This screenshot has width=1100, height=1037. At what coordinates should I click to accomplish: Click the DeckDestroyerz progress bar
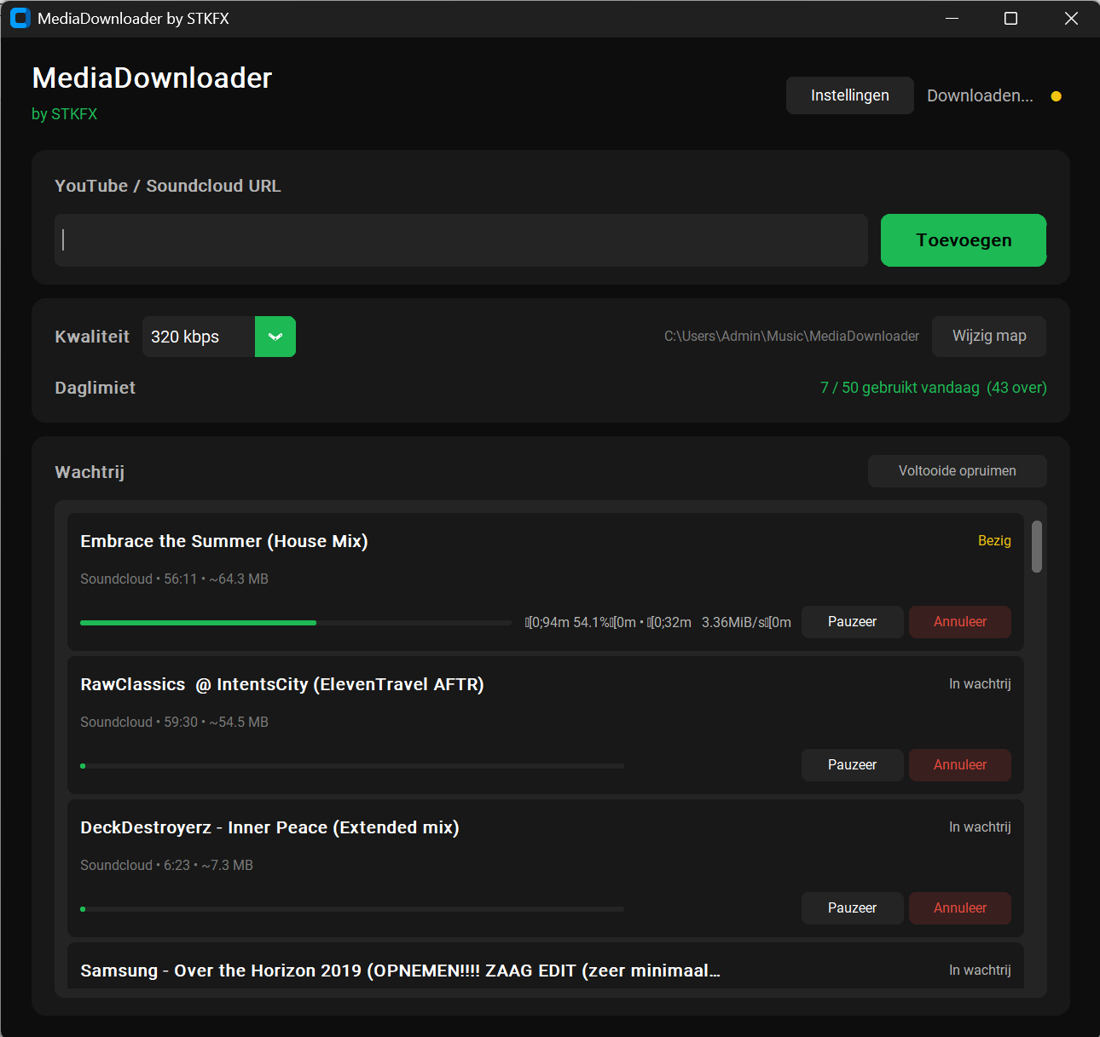pyautogui.click(x=352, y=909)
